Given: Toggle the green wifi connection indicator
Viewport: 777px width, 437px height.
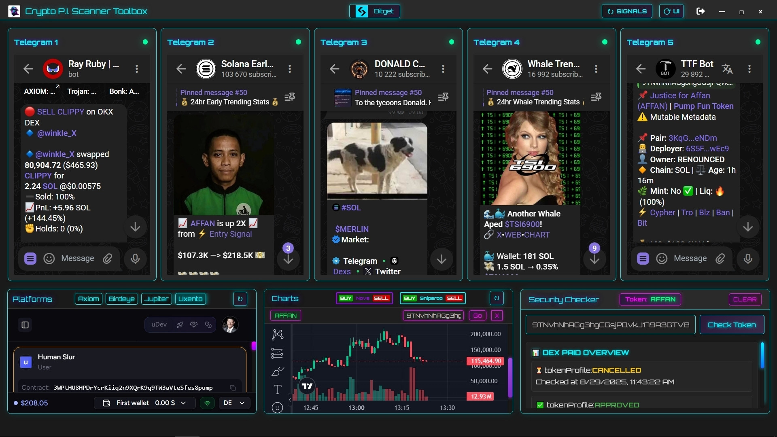Looking at the screenshot, I should pyautogui.click(x=207, y=403).
